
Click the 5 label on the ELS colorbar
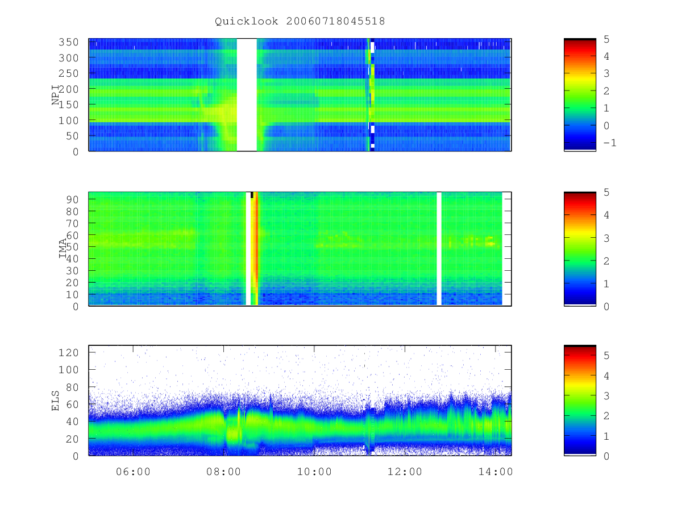[x=606, y=355]
